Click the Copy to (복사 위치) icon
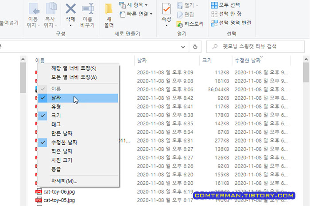Screen dimensions: 310x206 point(51,8)
